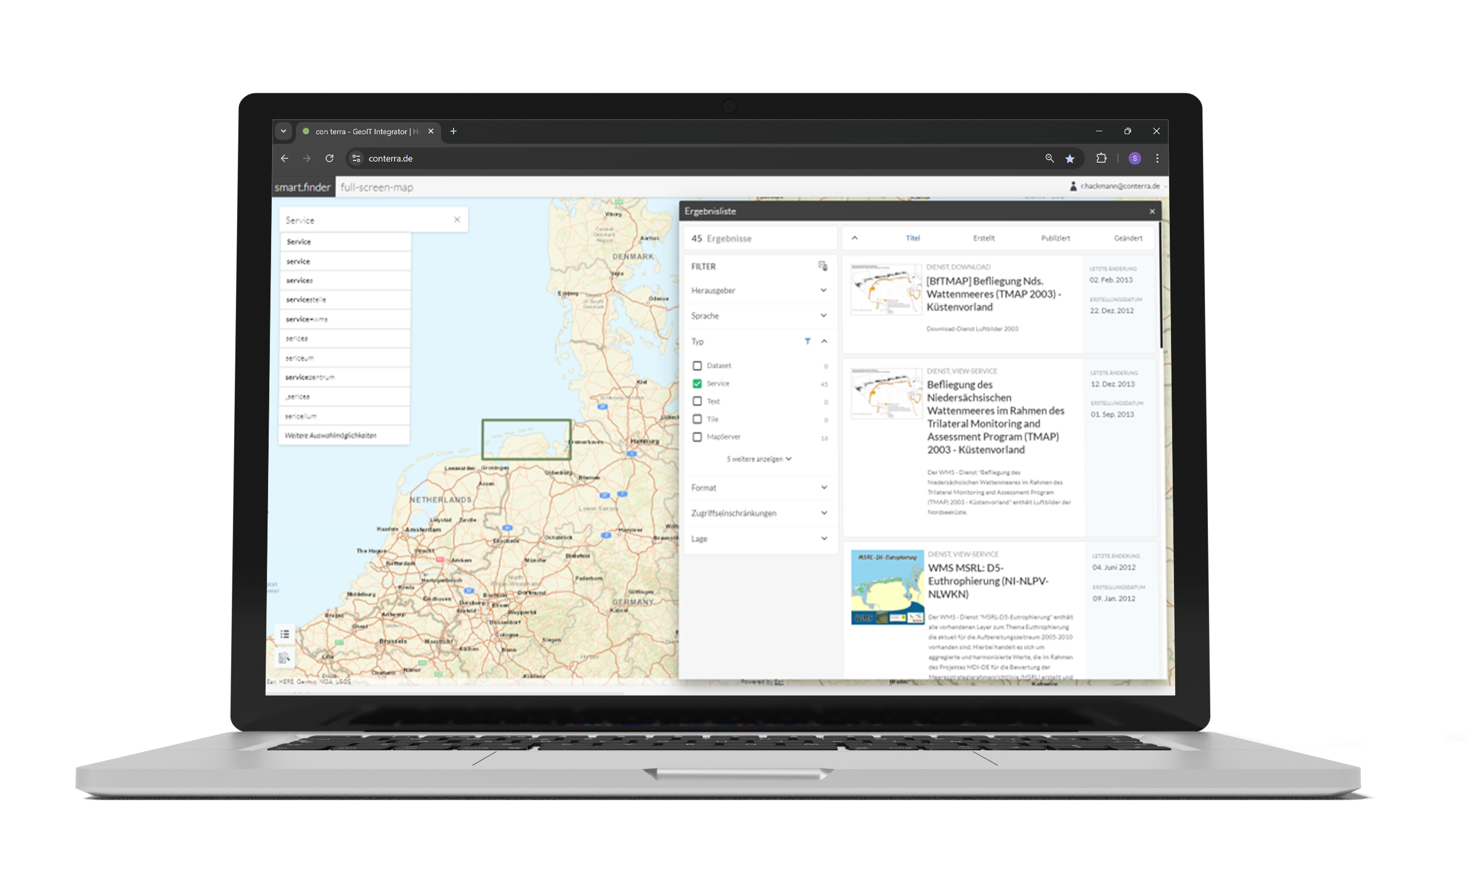
Task: Select the servicestelle suggestion
Action: (x=306, y=300)
